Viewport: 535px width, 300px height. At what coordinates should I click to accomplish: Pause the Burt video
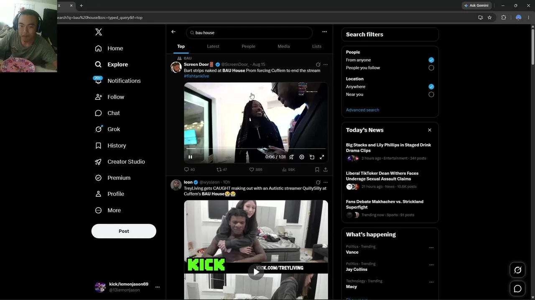point(190,157)
